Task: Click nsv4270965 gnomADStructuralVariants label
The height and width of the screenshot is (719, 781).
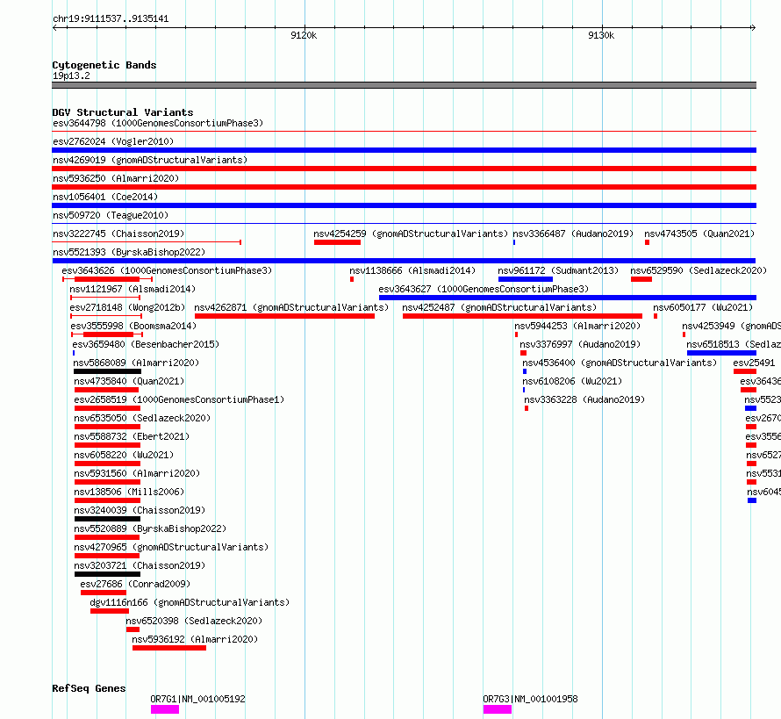Action: pyautogui.click(x=171, y=547)
